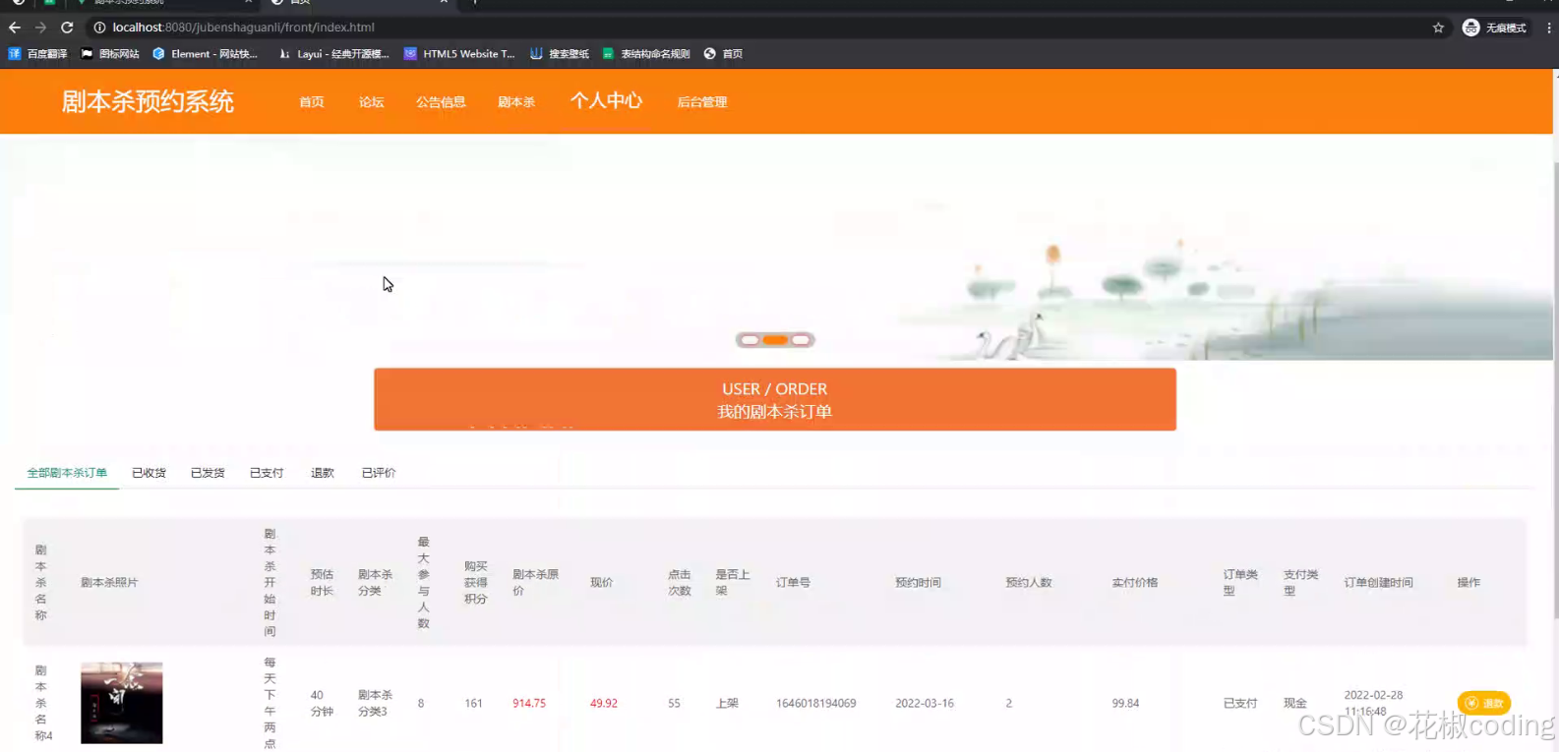The image size is (1559, 752).
Task: Click the original price 914.75
Action: [x=529, y=704]
